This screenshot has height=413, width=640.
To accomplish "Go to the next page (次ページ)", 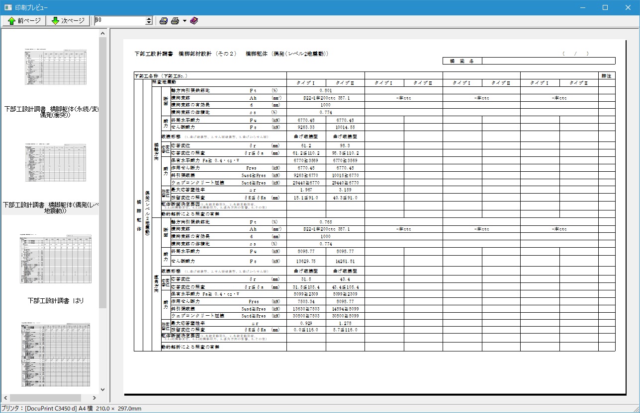I will point(68,21).
